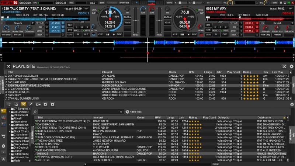295x166 pixels.
Task: Open deck 1 Reverb effect dropdown
Action: (x=32, y=23)
